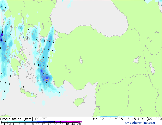The width and height of the screenshot is (162, 125).
Task: Click the 0.1–0.5 mm lightest legend swatch
Action: click(x=4, y=122)
